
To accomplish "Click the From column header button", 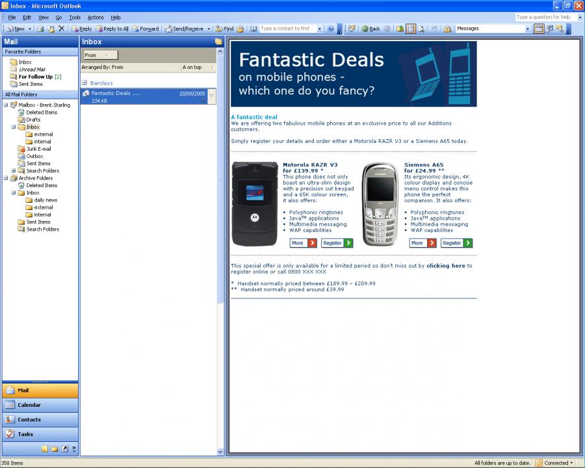I will (100, 55).
